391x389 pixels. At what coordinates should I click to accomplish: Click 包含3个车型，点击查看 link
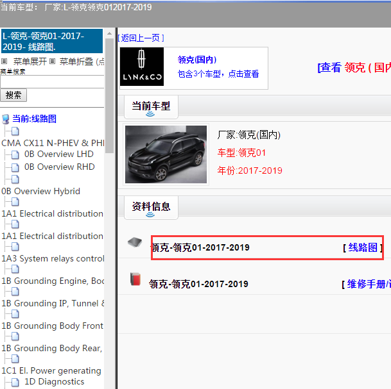tap(218, 74)
